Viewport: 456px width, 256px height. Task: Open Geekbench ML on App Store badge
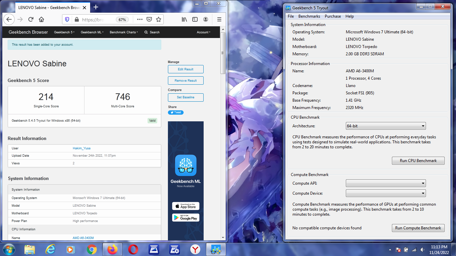pyautogui.click(x=186, y=206)
